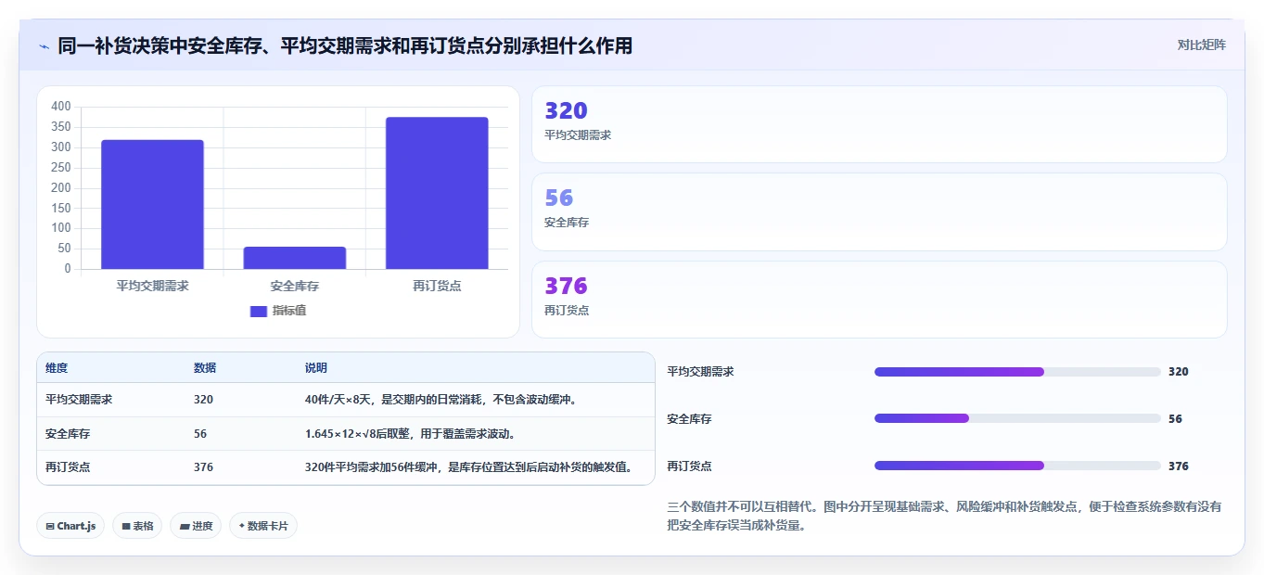Click the icon inside the 表格 chip
Screen dimensions: 1264x575
coord(126,526)
